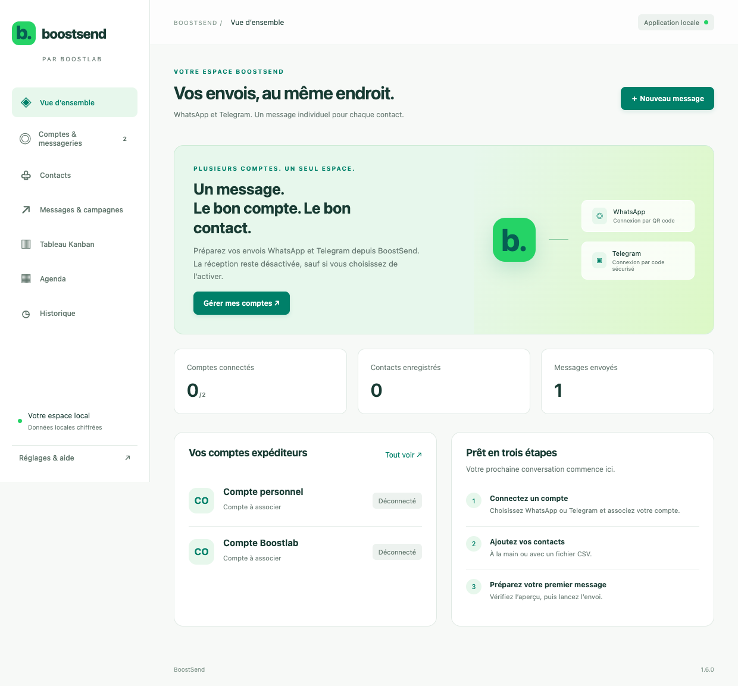This screenshot has width=738, height=686.
Task: Click the Compte Boostlab account name
Action: click(x=261, y=543)
